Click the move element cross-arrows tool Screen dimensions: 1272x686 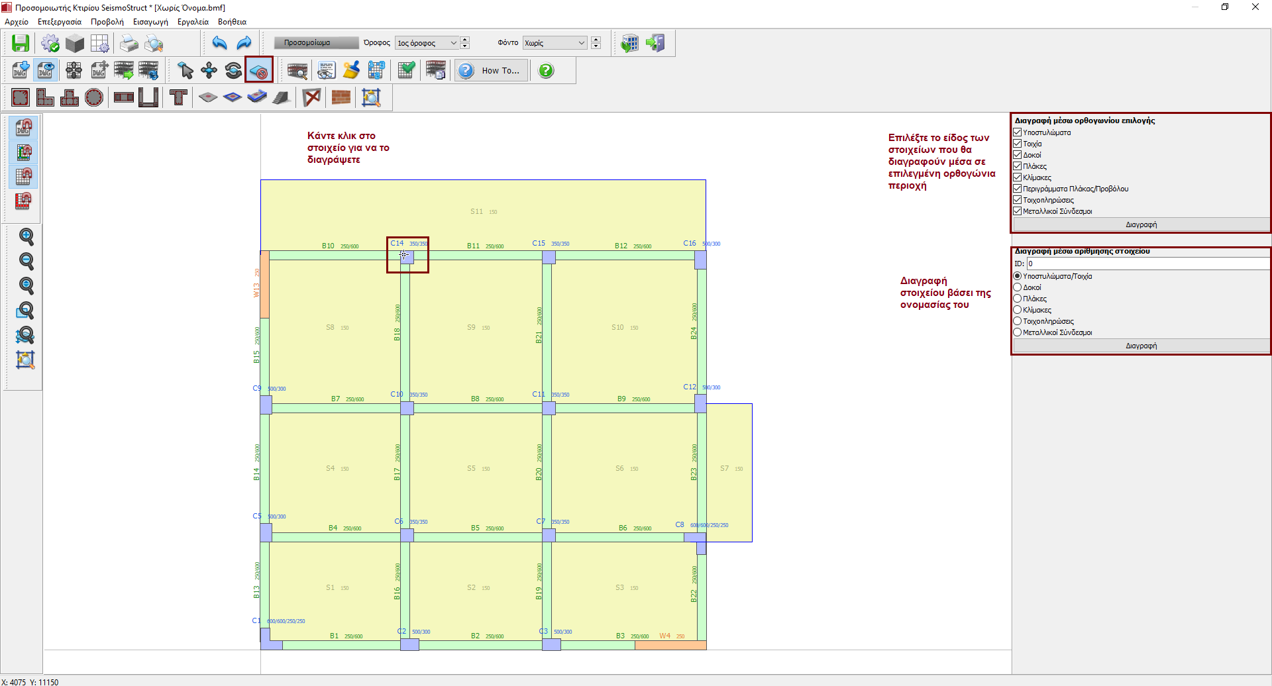click(209, 70)
